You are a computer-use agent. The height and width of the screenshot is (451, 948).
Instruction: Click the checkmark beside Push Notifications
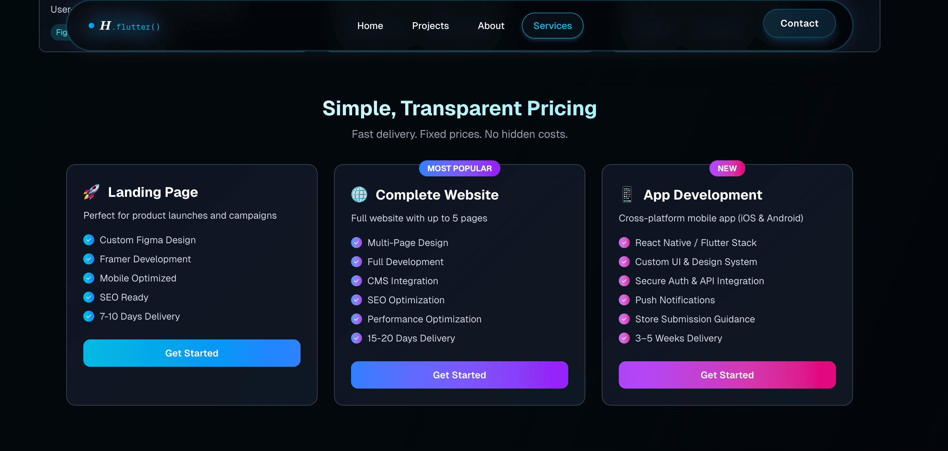pos(624,300)
